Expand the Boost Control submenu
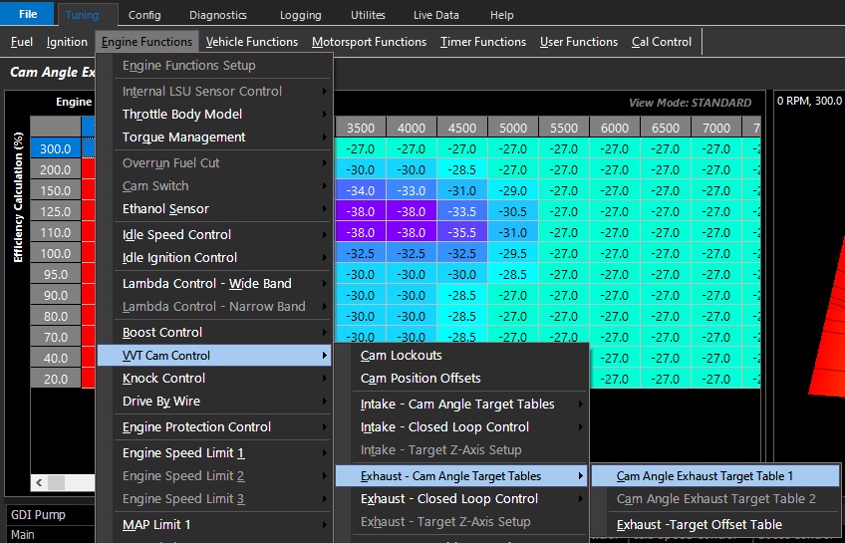845x543 pixels. pyautogui.click(x=162, y=332)
